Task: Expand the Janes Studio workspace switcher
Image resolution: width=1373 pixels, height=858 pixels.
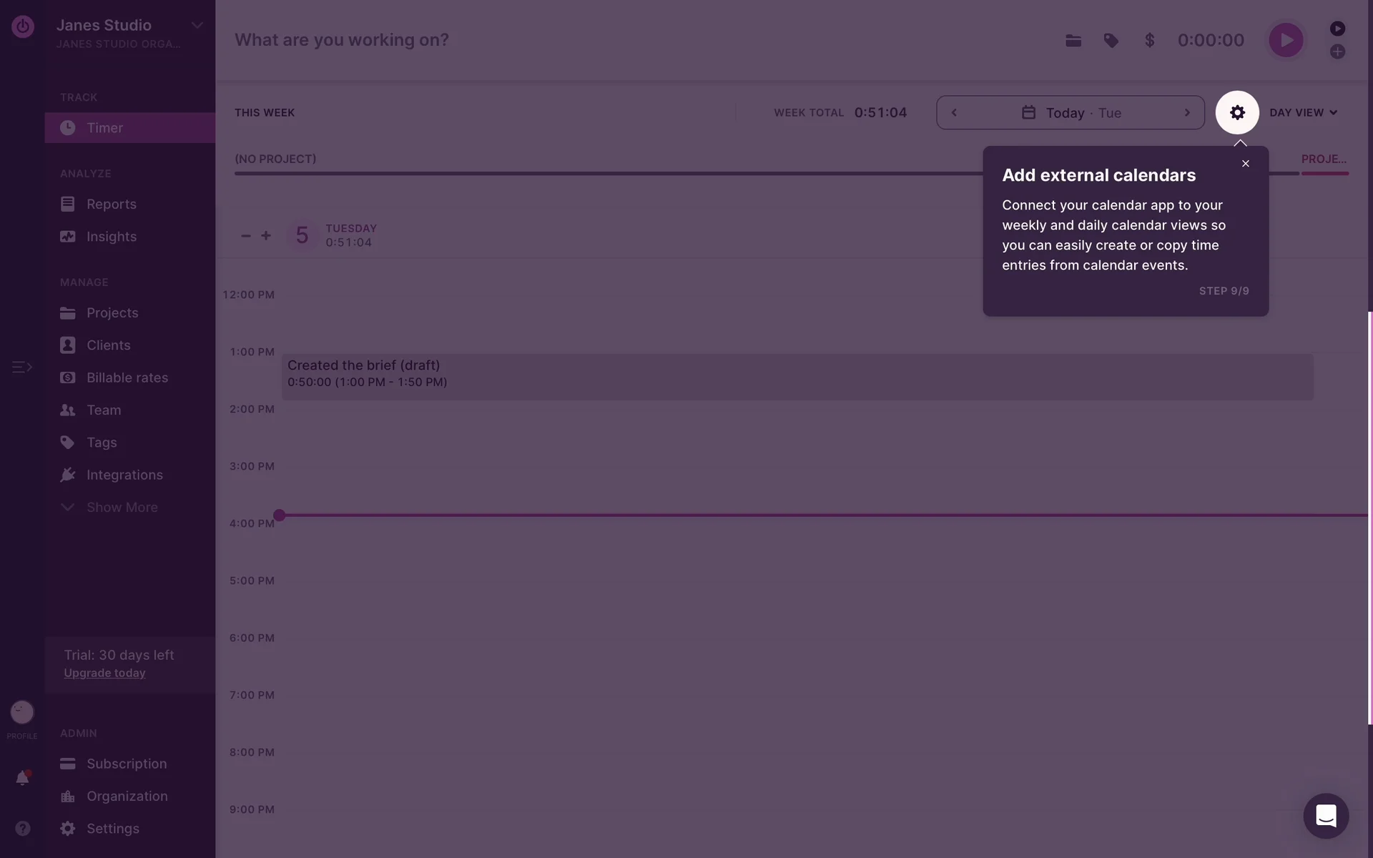Action: (197, 26)
